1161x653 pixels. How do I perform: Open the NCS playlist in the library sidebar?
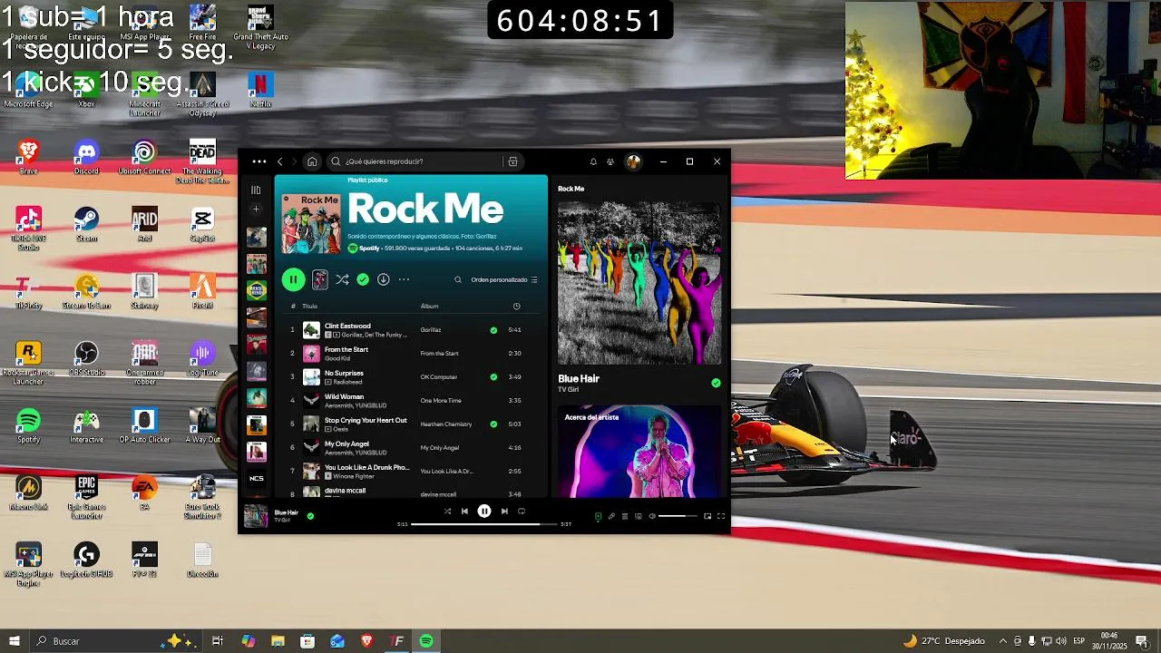coord(257,479)
